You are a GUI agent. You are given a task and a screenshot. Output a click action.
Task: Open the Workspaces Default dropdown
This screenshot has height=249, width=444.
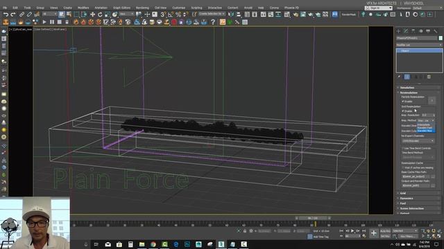pos(427,8)
